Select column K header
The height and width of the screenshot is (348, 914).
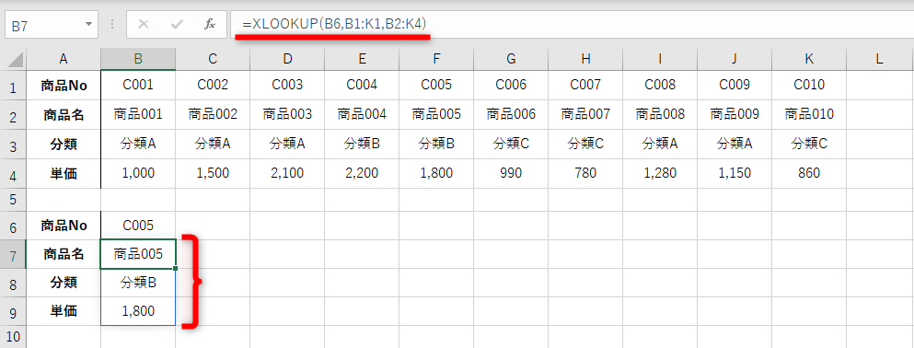[x=810, y=59]
